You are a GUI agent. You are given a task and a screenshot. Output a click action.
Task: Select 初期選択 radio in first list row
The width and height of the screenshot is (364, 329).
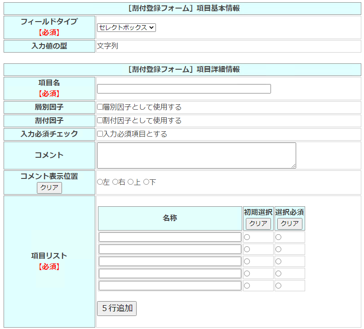pyautogui.click(x=247, y=237)
